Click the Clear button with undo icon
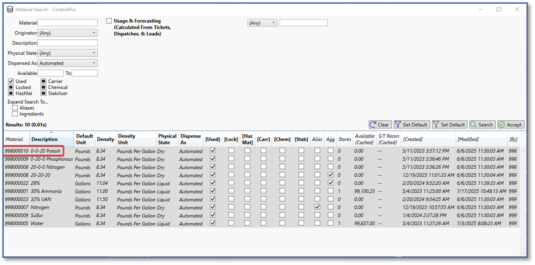The image size is (535, 265). pyautogui.click(x=379, y=125)
